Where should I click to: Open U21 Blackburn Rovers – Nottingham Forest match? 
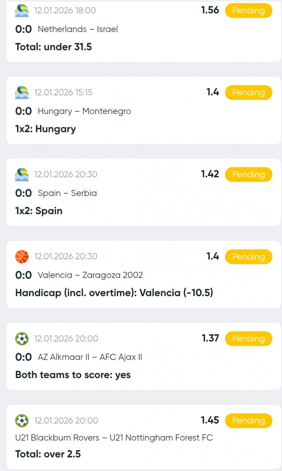pyautogui.click(x=114, y=438)
